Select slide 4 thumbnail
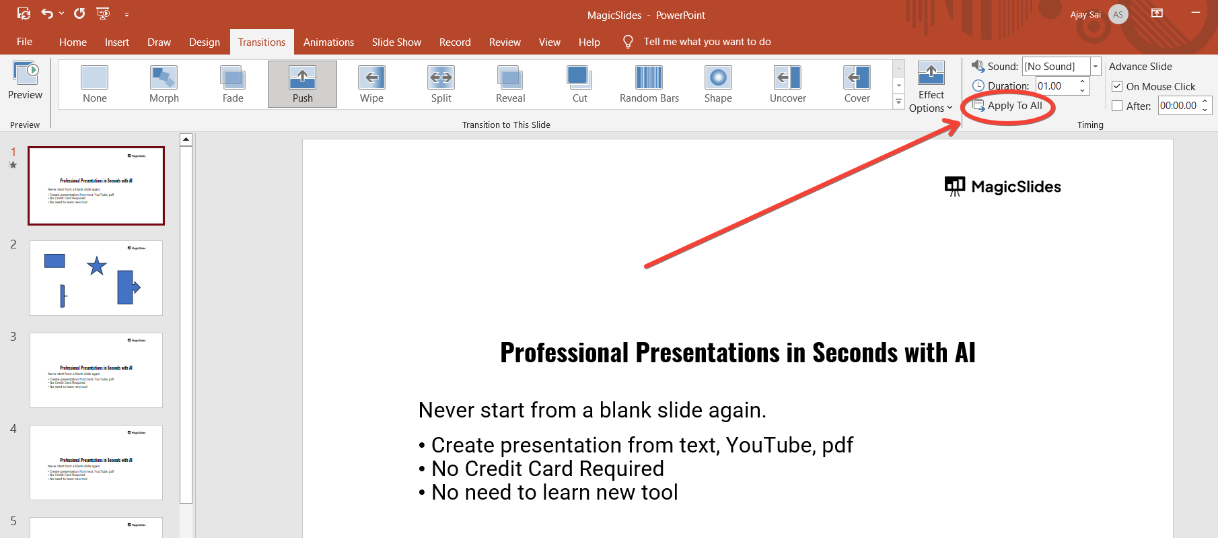The width and height of the screenshot is (1218, 538). [x=96, y=463]
